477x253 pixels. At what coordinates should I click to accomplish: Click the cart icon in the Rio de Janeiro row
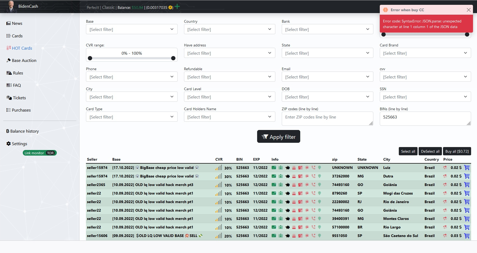click(467, 202)
